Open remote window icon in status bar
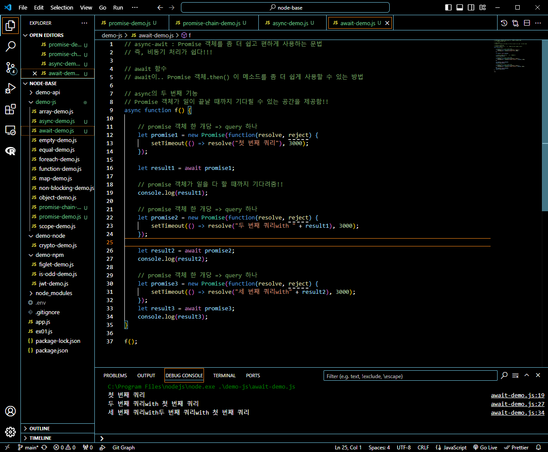 tap(7, 447)
